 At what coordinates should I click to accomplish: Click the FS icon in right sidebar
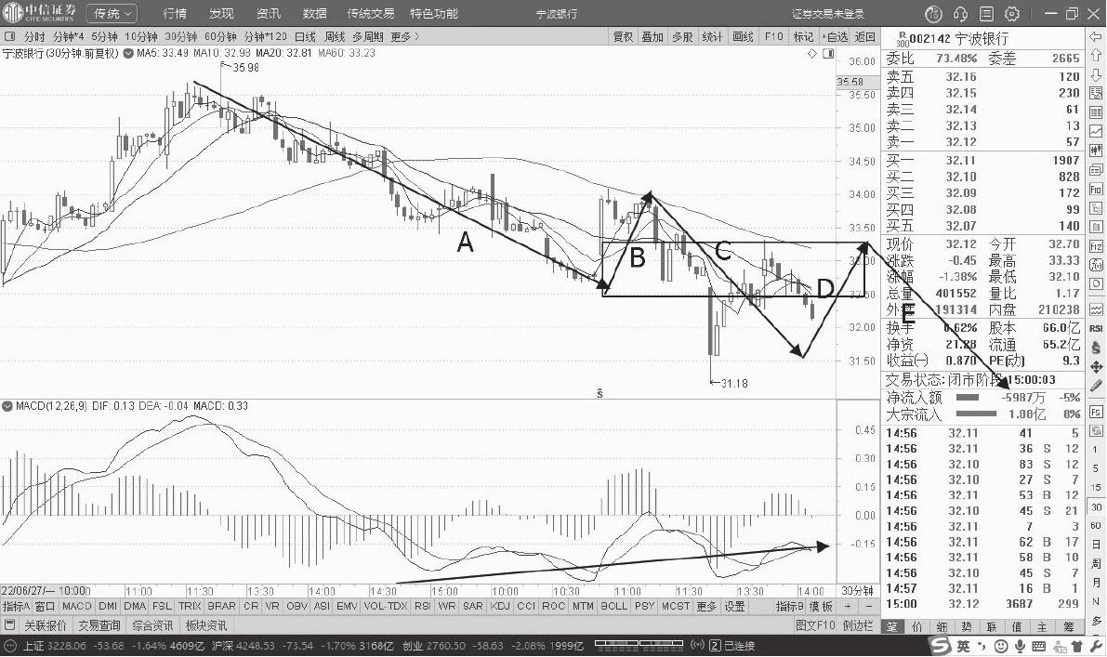tap(1097, 412)
